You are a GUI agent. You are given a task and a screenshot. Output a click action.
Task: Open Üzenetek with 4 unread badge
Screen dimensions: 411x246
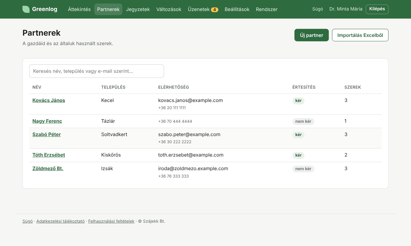203,9
